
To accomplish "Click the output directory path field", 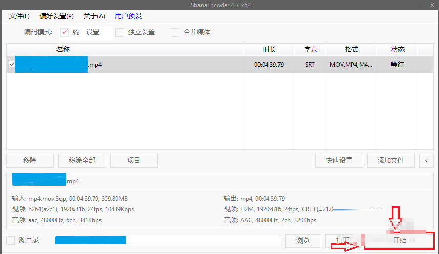I will (x=168, y=241).
